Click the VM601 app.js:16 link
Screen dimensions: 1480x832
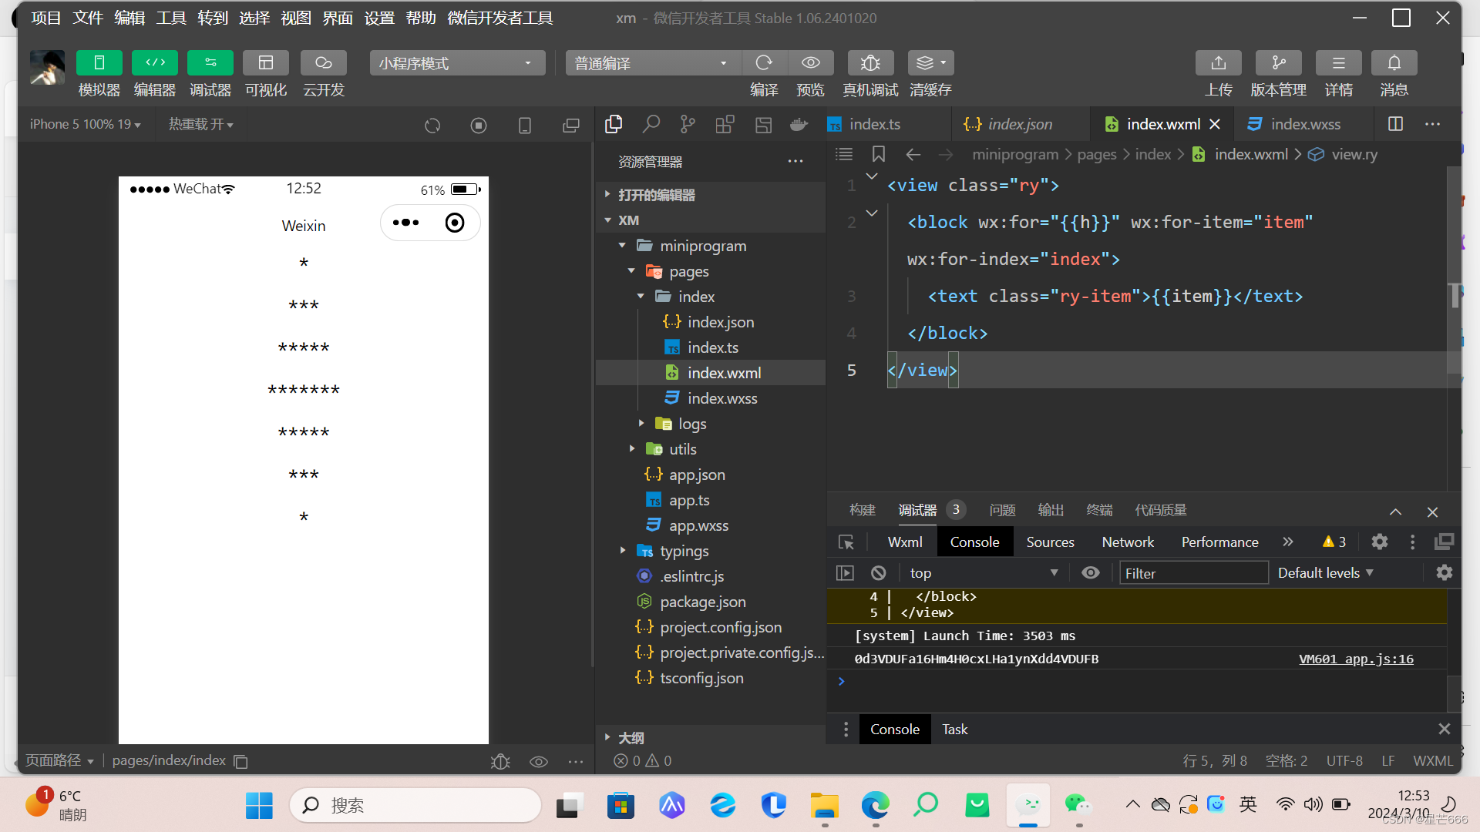1356,659
